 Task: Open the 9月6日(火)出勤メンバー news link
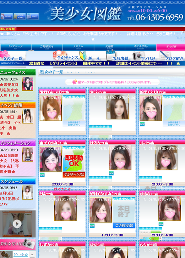(10, 199)
